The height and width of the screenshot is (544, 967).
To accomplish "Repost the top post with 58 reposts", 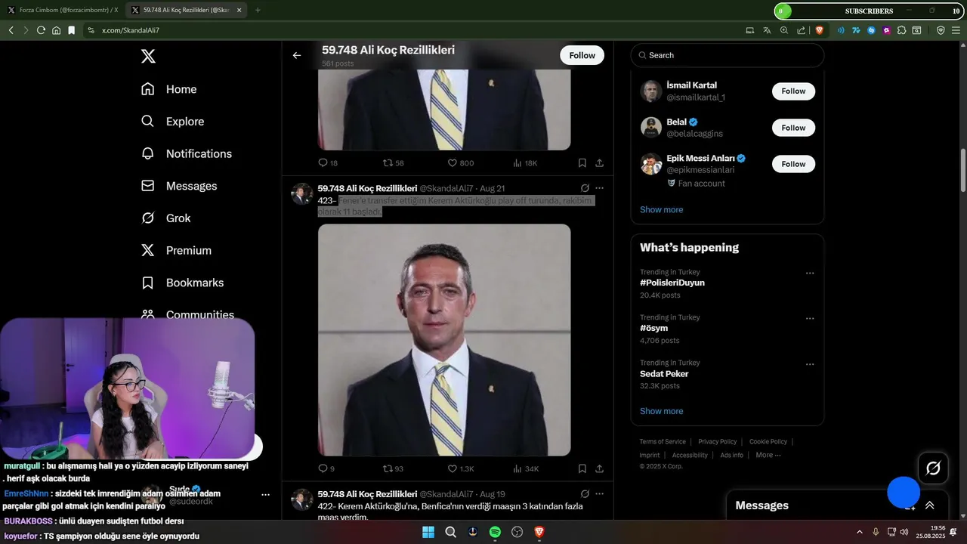I will click(393, 162).
